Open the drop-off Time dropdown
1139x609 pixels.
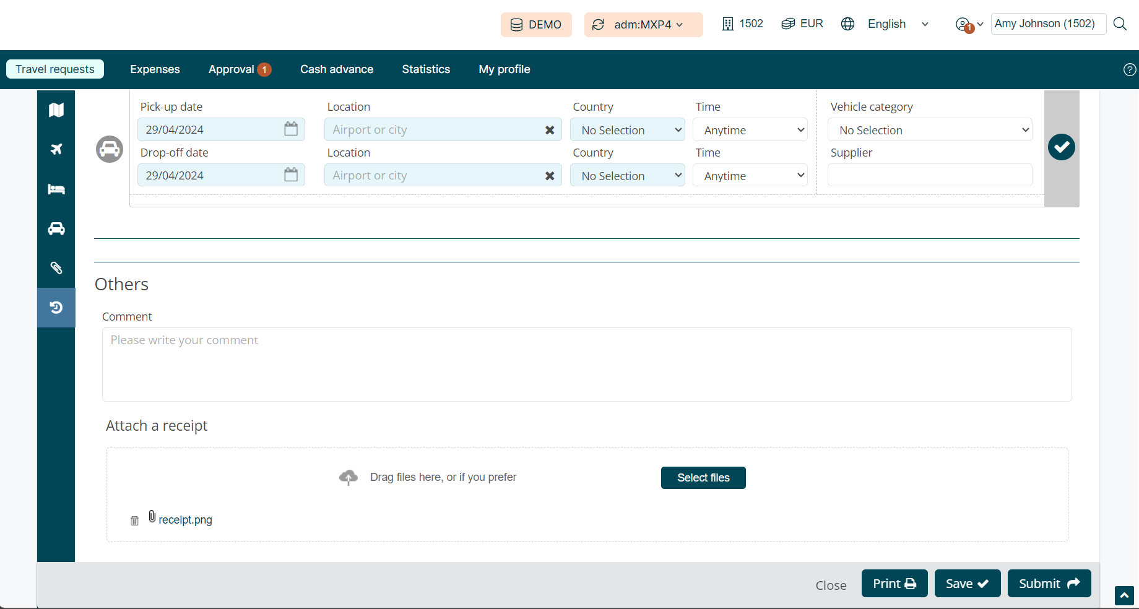pos(750,176)
